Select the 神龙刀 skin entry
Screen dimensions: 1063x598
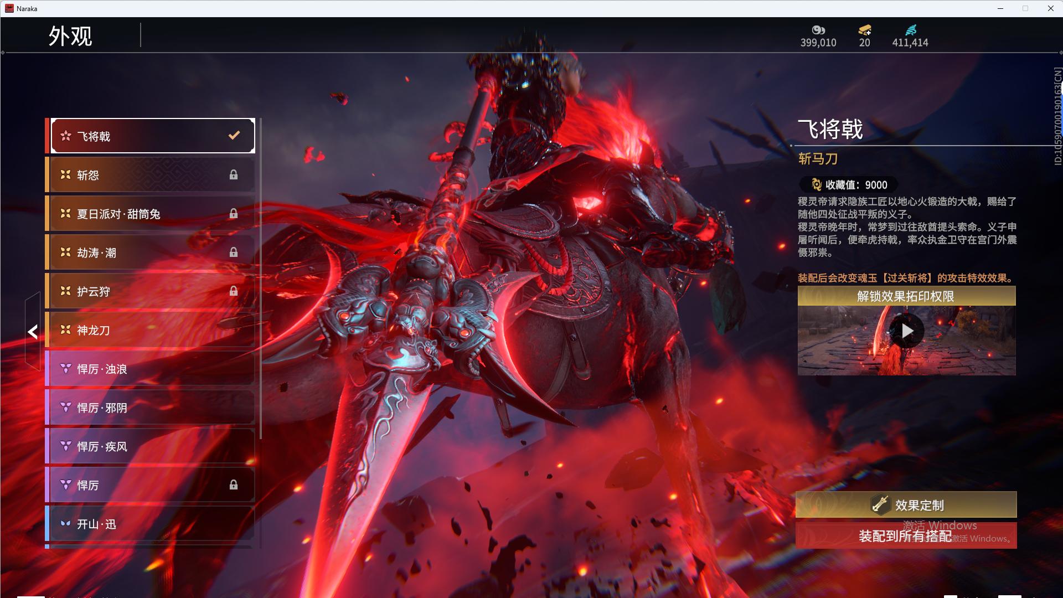(x=151, y=329)
